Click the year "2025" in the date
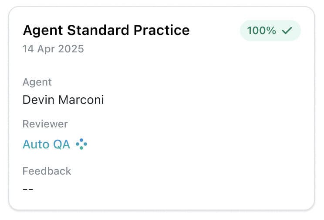This screenshot has height=220, width=324. tap(72, 48)
